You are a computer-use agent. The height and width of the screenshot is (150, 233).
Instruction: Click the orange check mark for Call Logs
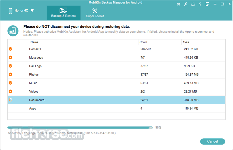coord(10,66)
